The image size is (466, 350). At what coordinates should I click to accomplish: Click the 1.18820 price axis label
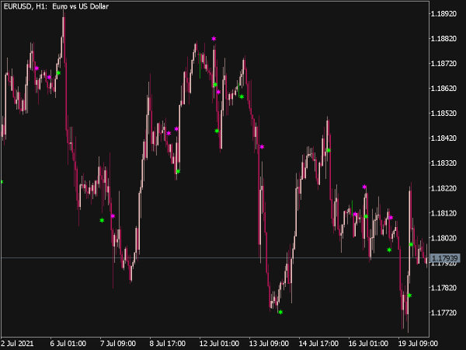443,39
